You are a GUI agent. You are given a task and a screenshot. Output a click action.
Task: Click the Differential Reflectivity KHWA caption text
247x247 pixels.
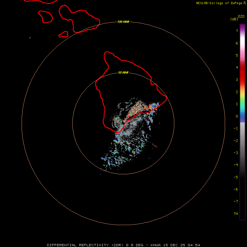[123, 245]
